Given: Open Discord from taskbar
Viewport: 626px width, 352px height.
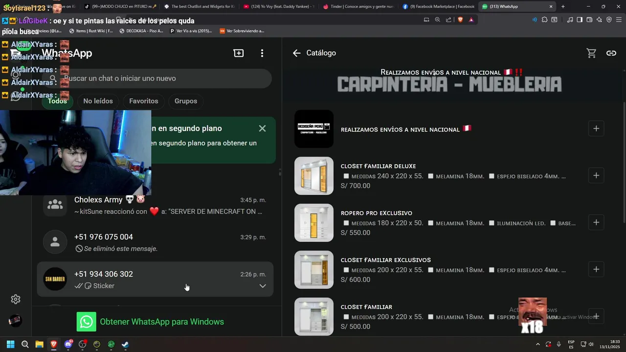Looking at the screenshot, I should [x=68, y=344].
